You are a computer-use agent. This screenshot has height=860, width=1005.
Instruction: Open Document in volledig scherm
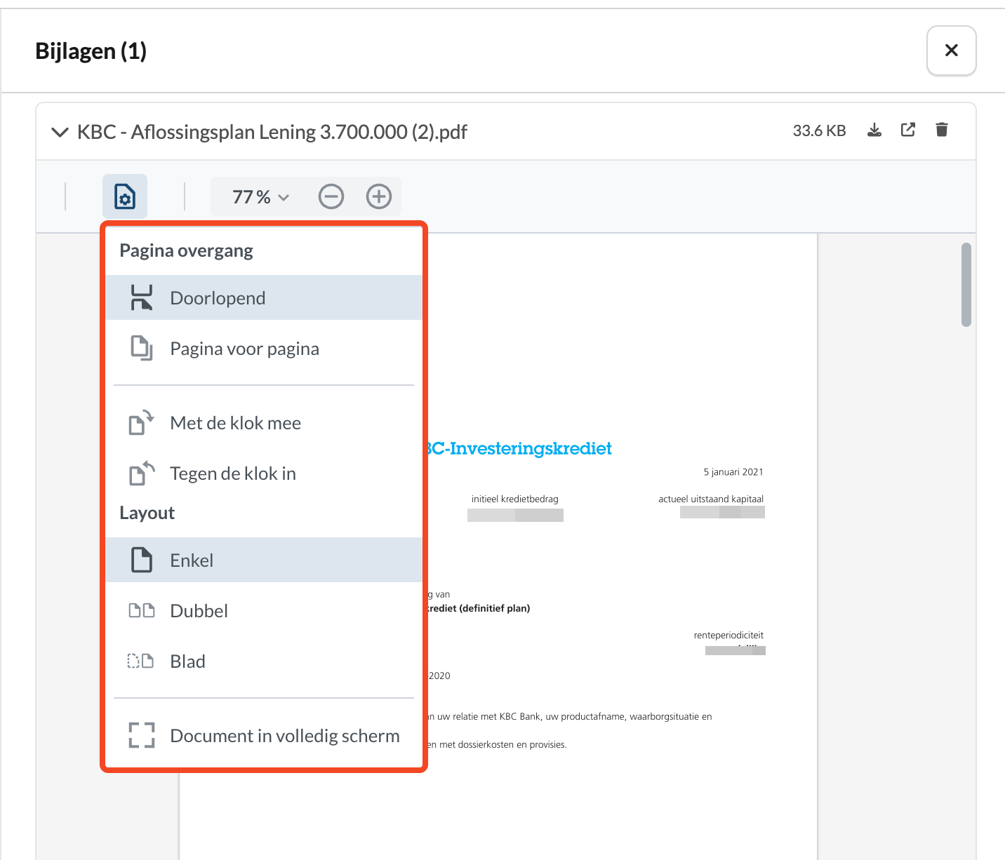point(284,736)
